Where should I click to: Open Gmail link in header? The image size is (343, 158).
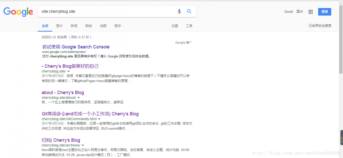pos(289,12)
